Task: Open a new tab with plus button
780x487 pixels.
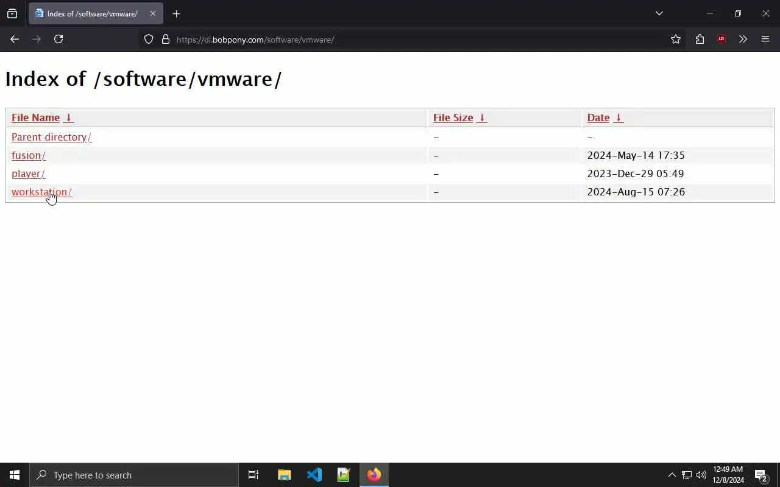Action: [176, 13]
